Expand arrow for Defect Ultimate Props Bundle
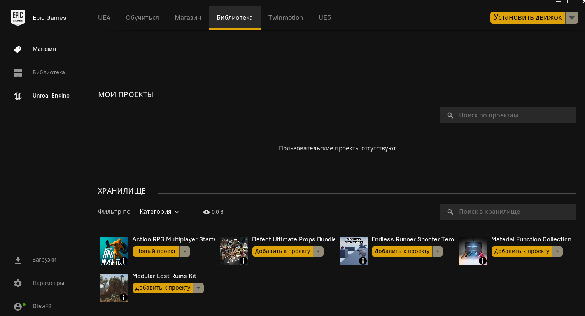This screenshot has height=316, width=585. (319, 251)
